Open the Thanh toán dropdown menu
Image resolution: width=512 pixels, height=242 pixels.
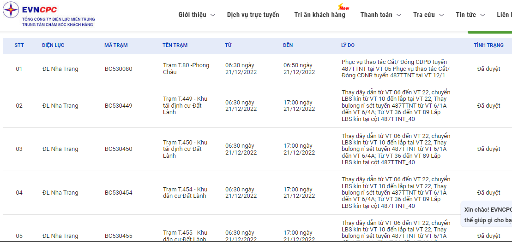click(381, 15)
